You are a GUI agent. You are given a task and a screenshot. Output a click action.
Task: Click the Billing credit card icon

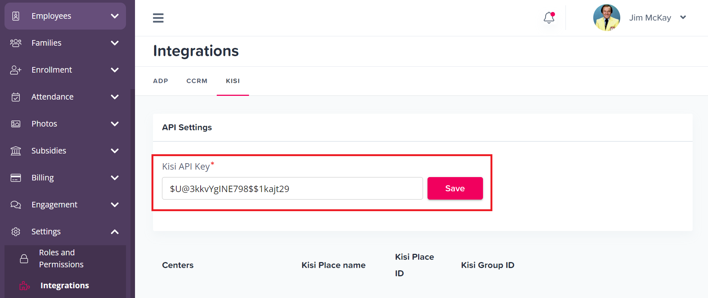coord(16,178)
